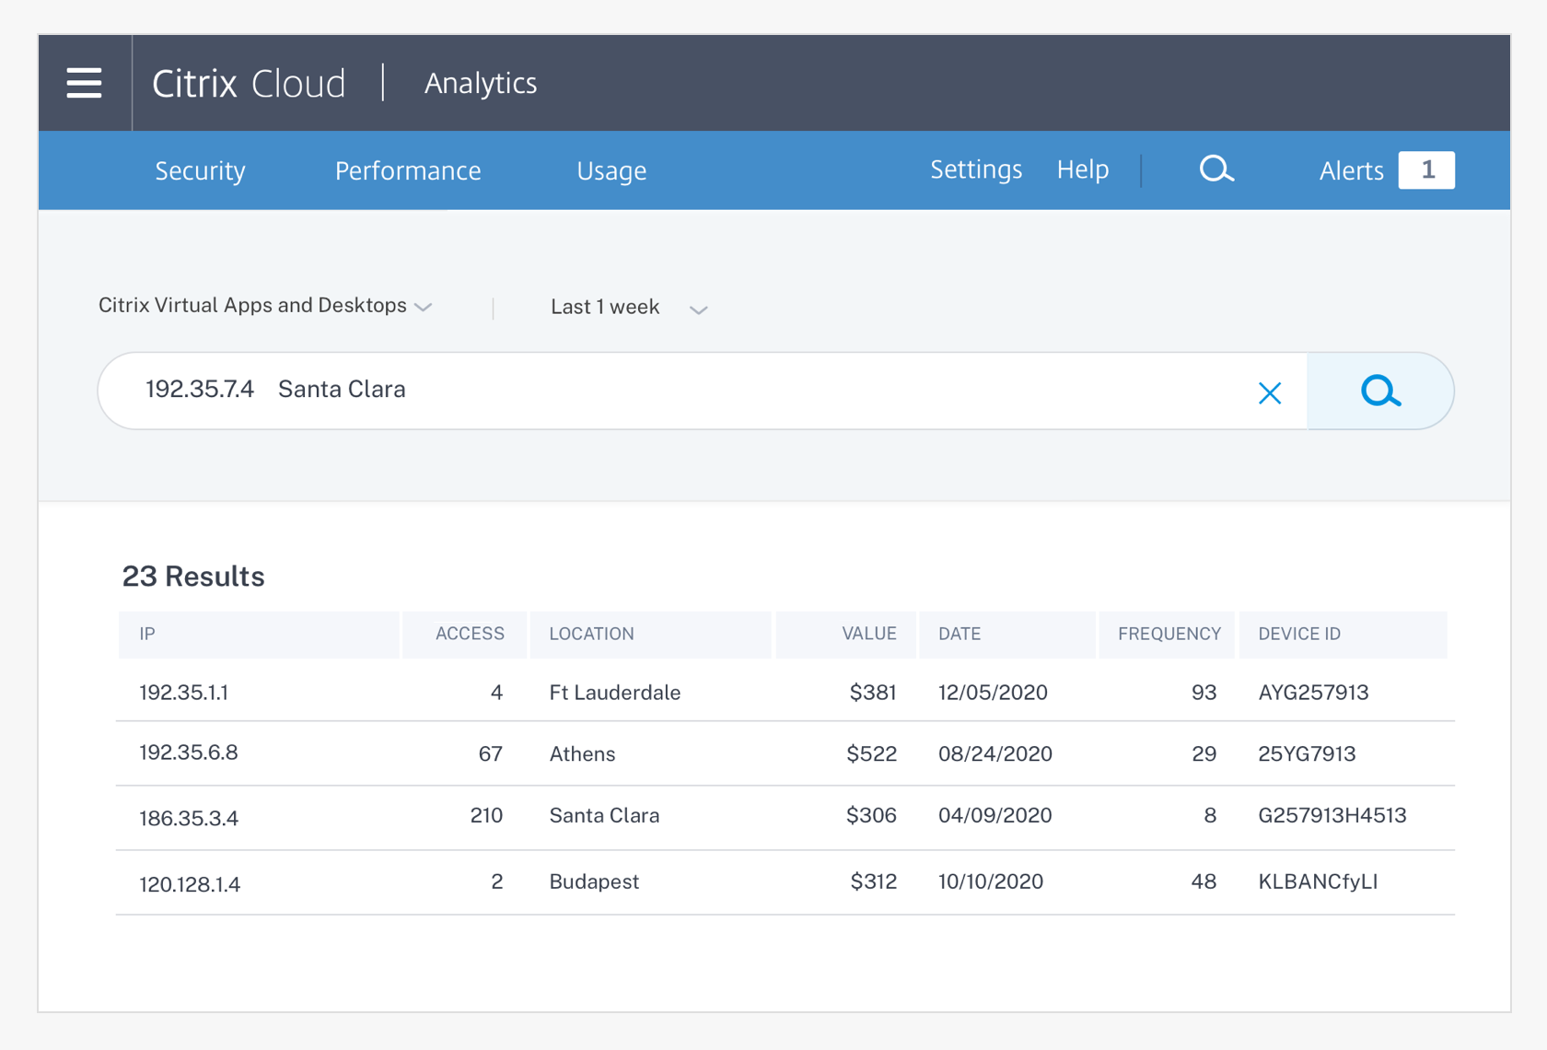View the Alerts notifications
The image size is (1547, 1050).
[x=1351, y=170]
